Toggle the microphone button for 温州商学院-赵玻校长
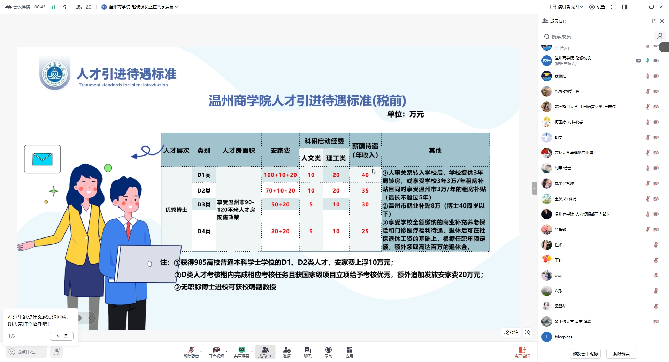Viewport: 669px width, 362px height. click(648, 61)
